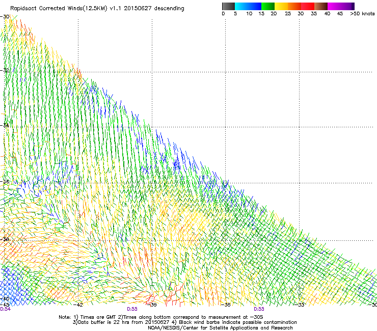The height and width of the screenshot is (331, 377).
Task: Click the "-39" longitude label on the bottom axis
Action: [x=152, y=305]
